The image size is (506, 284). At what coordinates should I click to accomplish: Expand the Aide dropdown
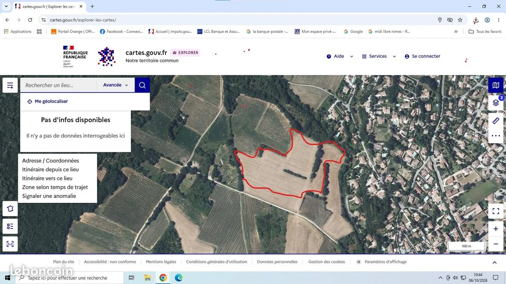(x=340, y=56)
